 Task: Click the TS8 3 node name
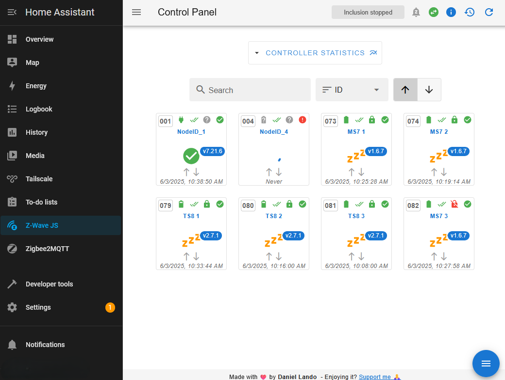click(356, 216)
